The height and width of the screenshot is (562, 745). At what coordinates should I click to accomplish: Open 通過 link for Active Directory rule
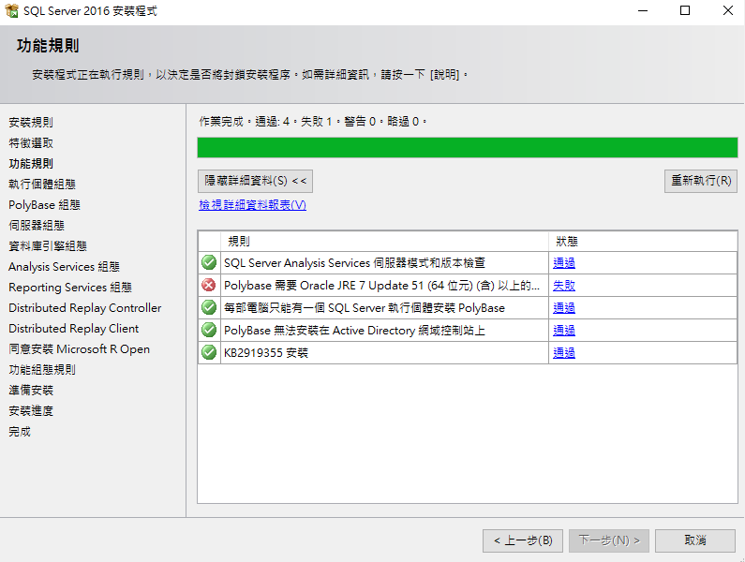click(x=564, y=330)
